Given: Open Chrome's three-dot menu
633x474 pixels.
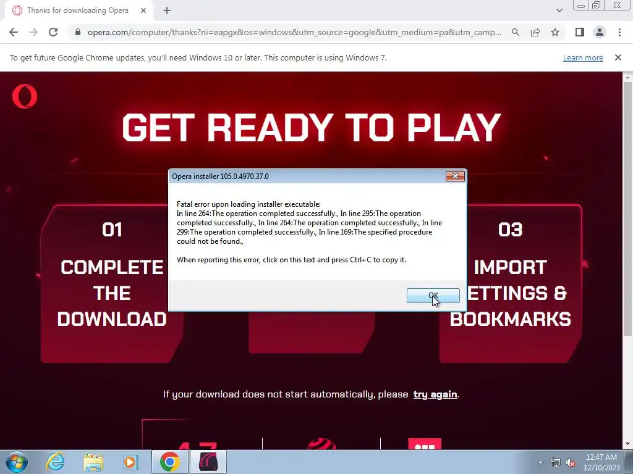Looking at the screenshot, I should [x=619, y=32].
